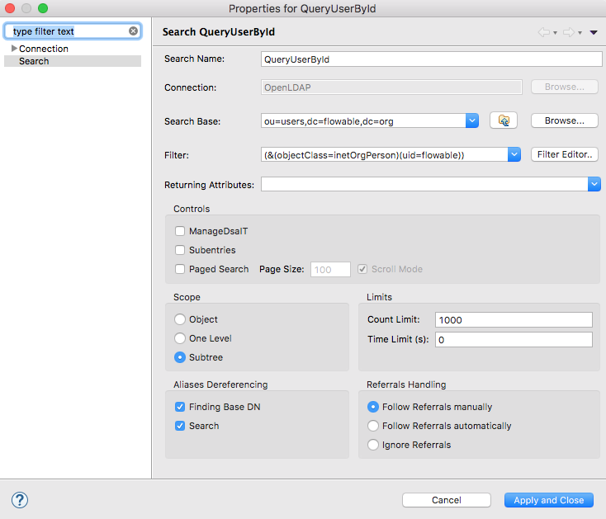Image resolution: width=606 pixels, height=519 pixels.
Task: Click the search base history icon button
Action: point(503,120)
